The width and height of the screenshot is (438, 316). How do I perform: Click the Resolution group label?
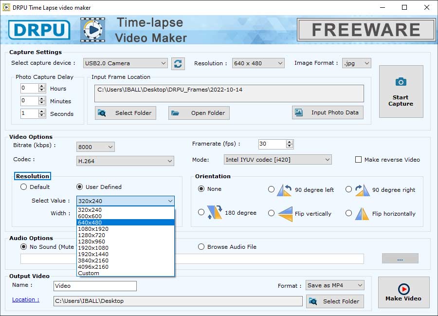click(33, 176)
